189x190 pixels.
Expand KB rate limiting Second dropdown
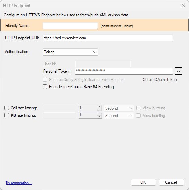point(119,115)
